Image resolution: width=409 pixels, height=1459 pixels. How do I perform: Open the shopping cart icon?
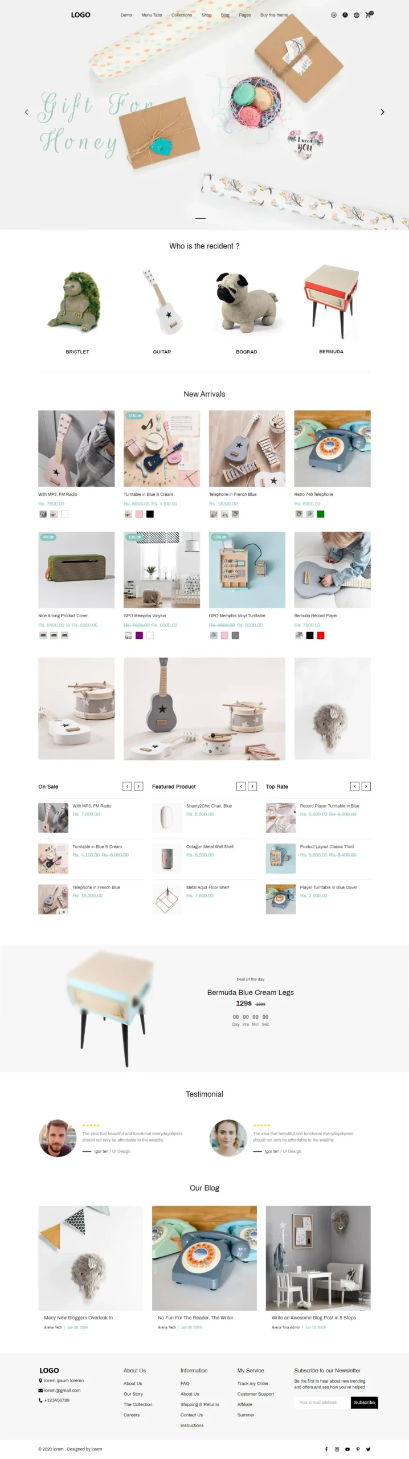[369, 14]
